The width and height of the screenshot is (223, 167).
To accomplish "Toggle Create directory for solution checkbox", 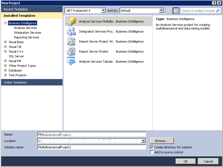I will (152, 147).
